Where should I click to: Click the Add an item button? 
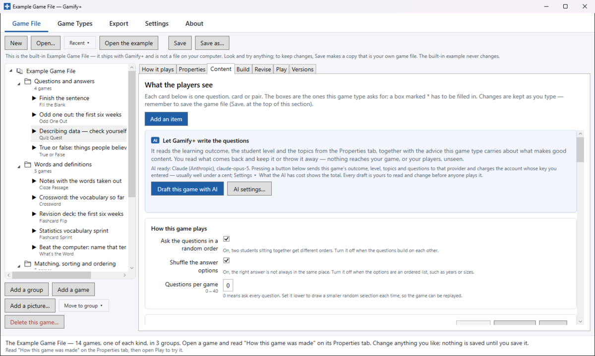(x=166, y=119)
